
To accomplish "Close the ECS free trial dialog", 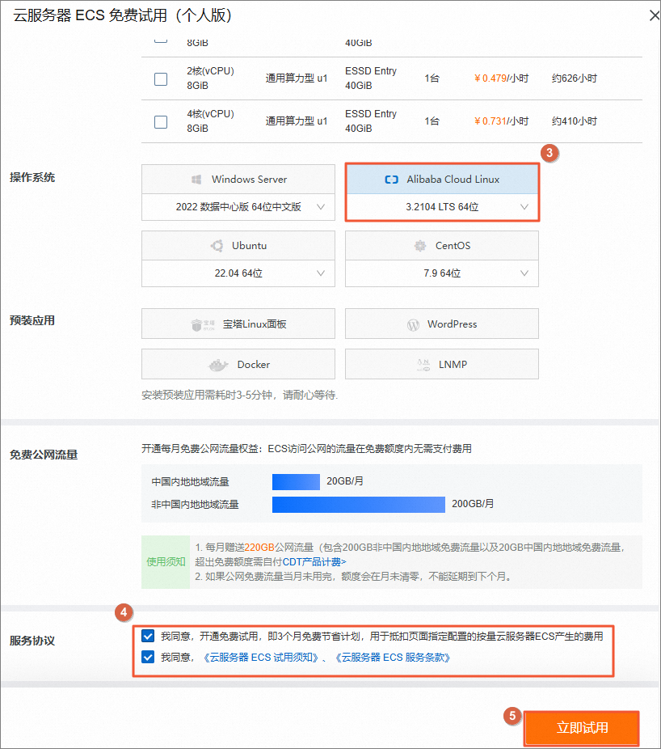I will click(x=655, y=15).
